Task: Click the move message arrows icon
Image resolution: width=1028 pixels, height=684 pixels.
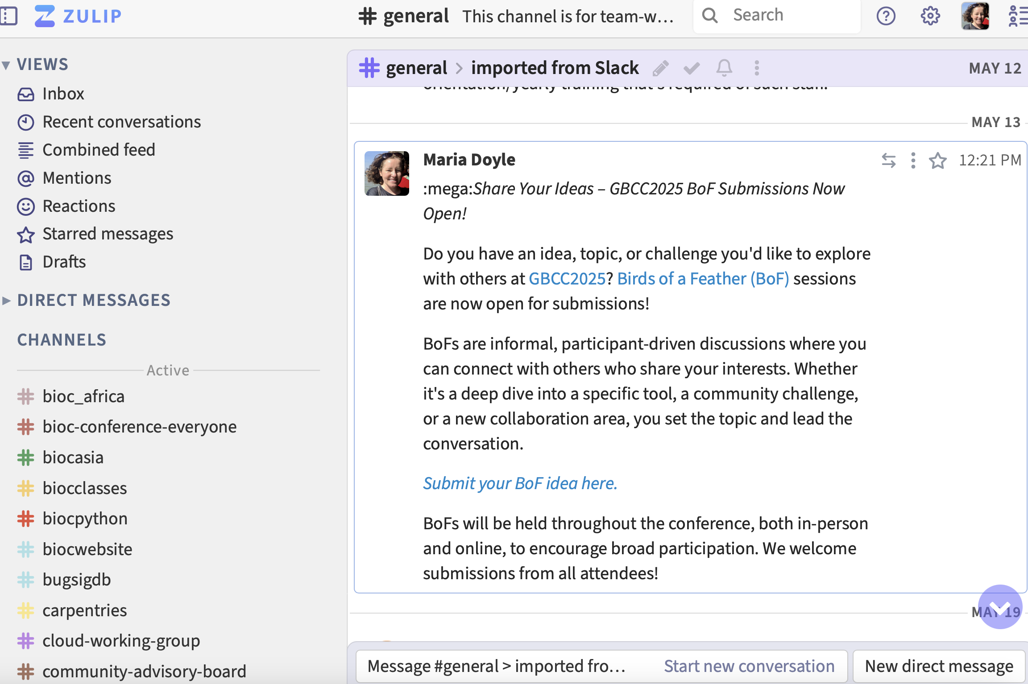Action: click(x=888, y=161)
